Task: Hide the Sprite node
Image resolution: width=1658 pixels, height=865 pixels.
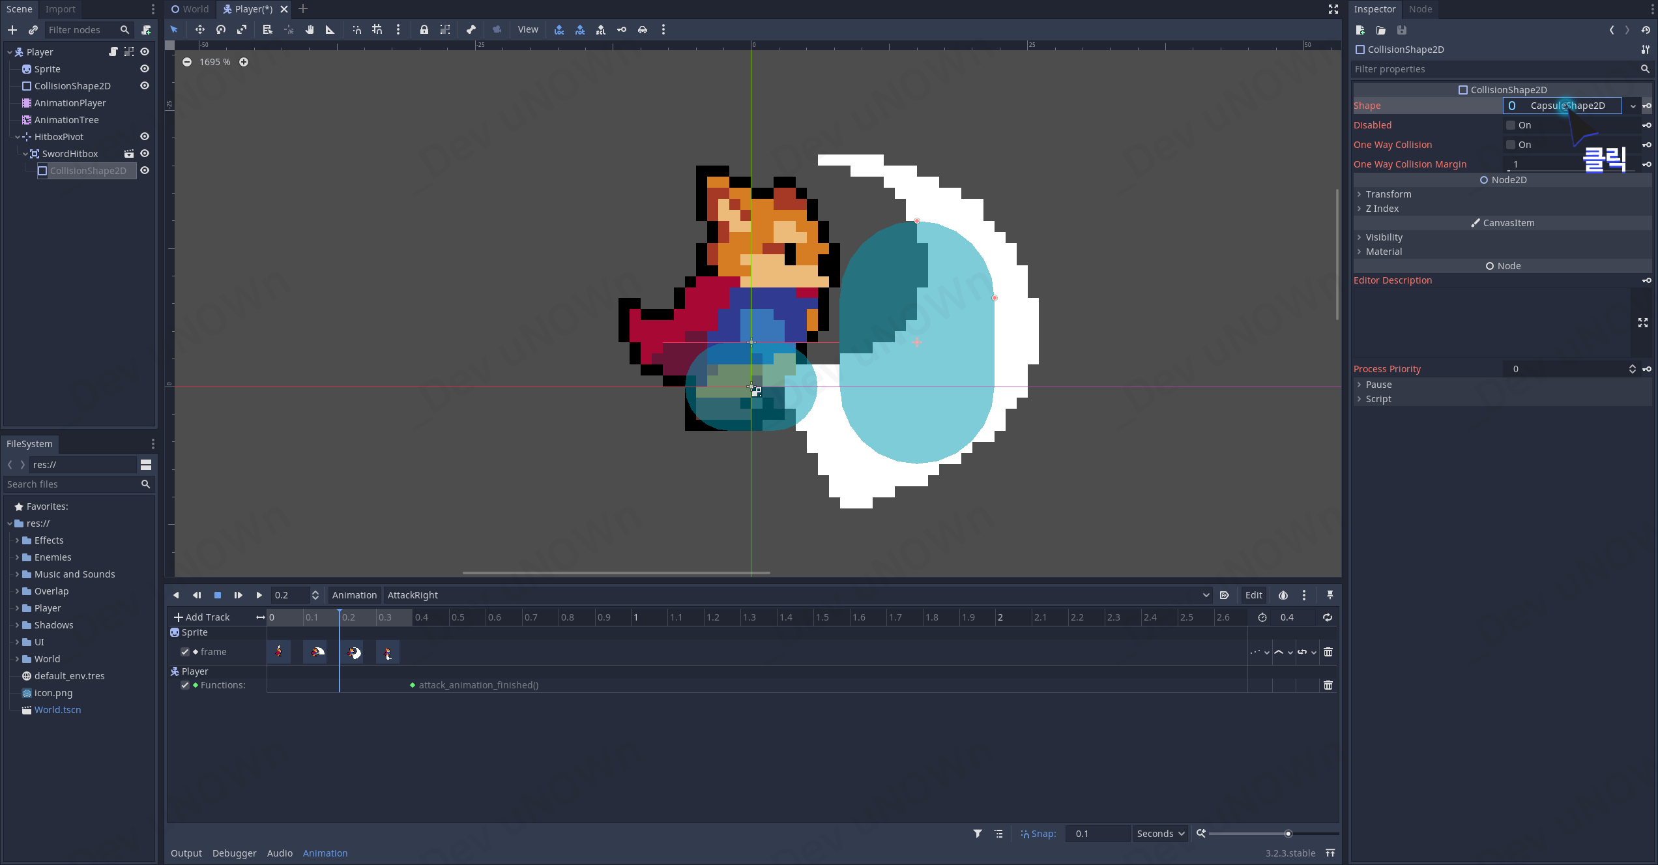Action: 145,69
